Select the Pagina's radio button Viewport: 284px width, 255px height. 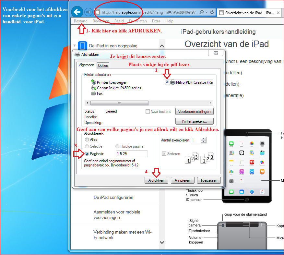[87, 154]
